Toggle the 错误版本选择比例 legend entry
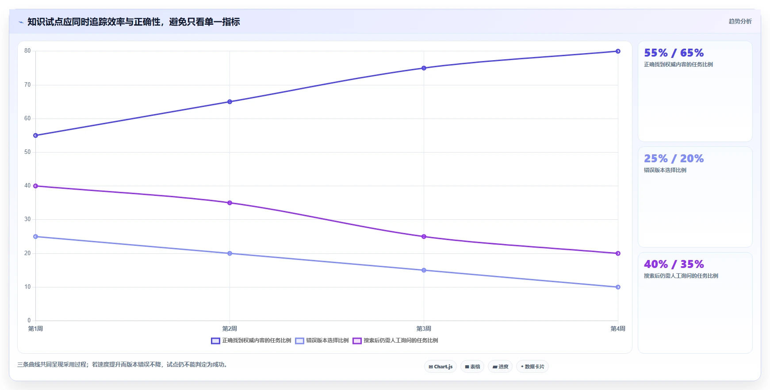The width and height of the screenshot is (770, 390). tap(322, 340)
